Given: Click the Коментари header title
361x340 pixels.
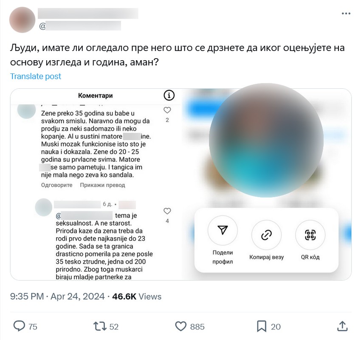Looking at the screenshot, I should [x=95, y=96].
